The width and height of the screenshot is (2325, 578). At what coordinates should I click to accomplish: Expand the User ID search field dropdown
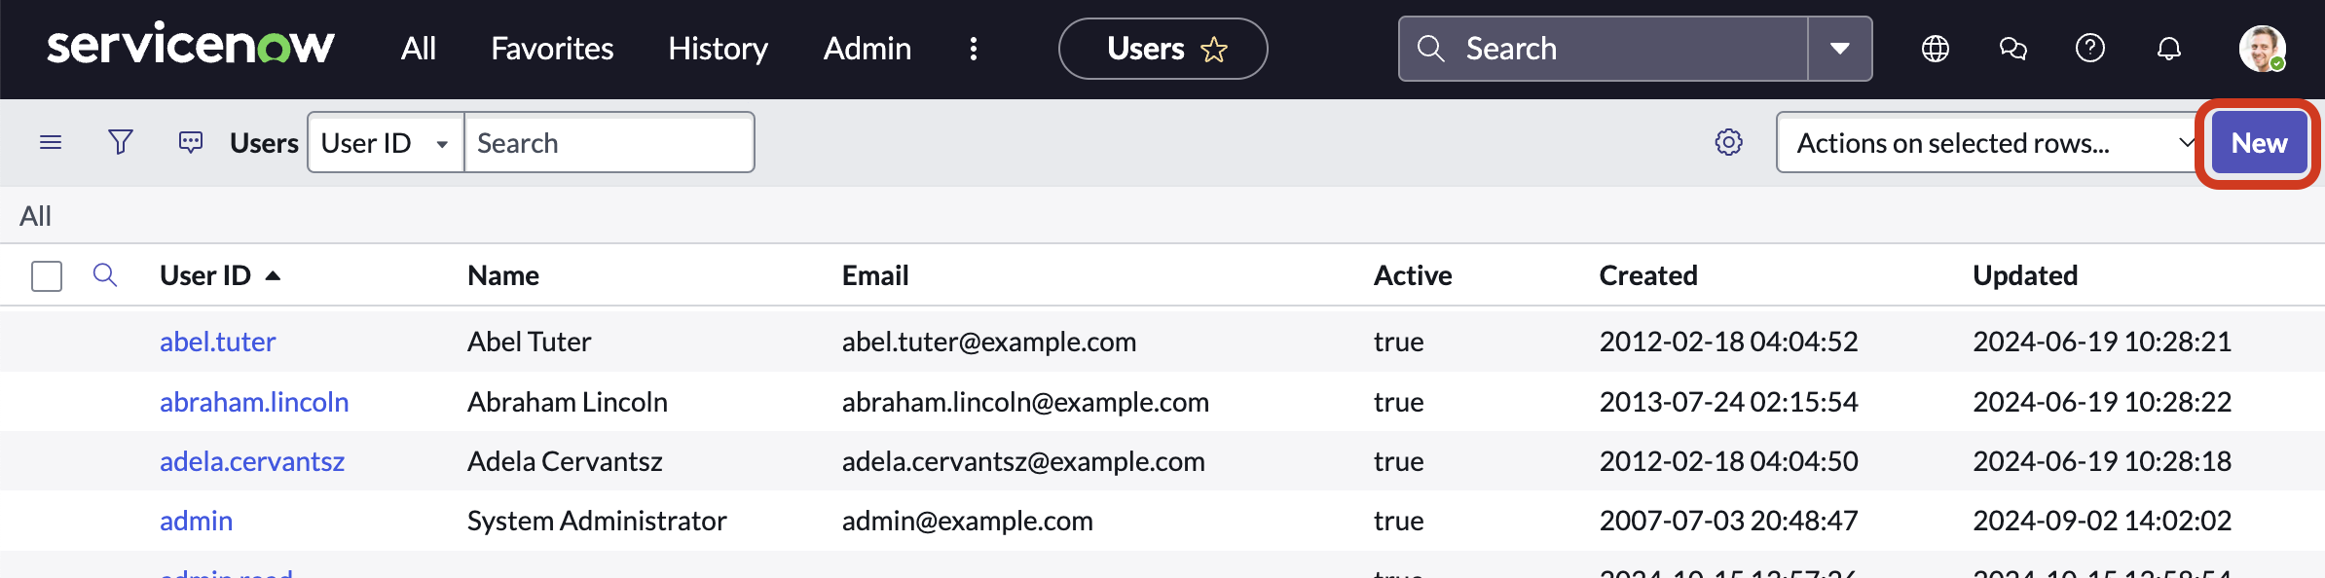coord(386,143)
